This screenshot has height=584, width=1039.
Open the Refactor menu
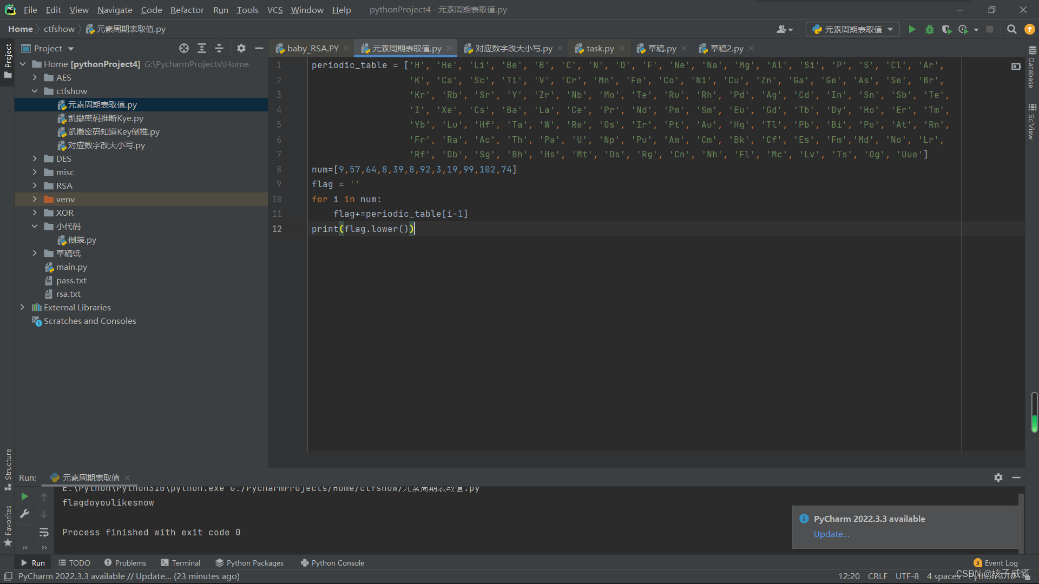tap(187, 10)
